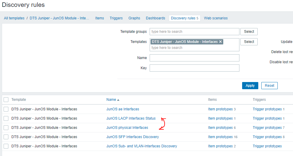Toggle the select-all checkbox in table header
Screen dimensions: 293x156
(x=6, y=100)
